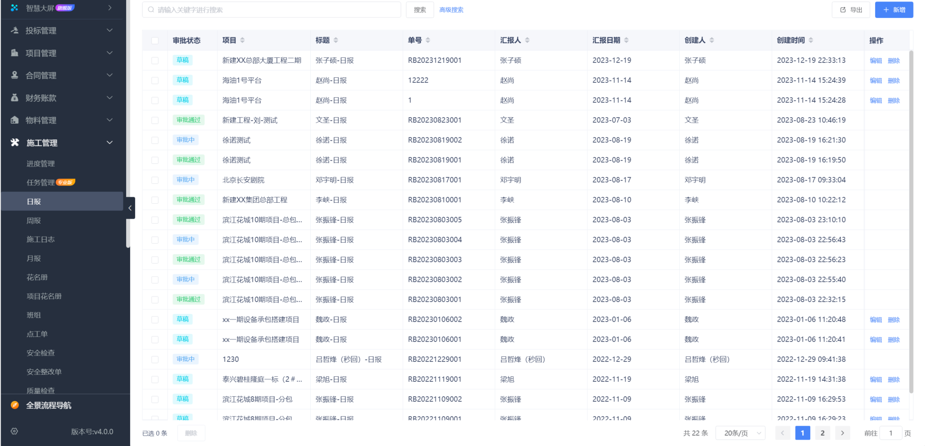
Task: Open settings via bottom-left gear icon
Action: [14, 432]
